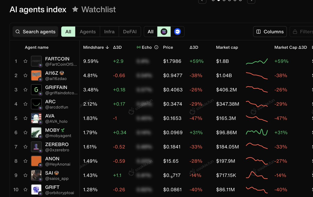Open the @0xzerebro handle link
The width and height of the screenshot is (313, 197).
click(x=57, y=150)
